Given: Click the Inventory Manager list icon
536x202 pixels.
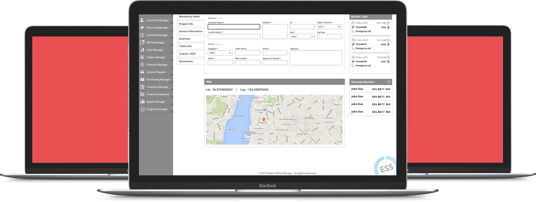Looking at the screenshot, I should coord(142,87).
